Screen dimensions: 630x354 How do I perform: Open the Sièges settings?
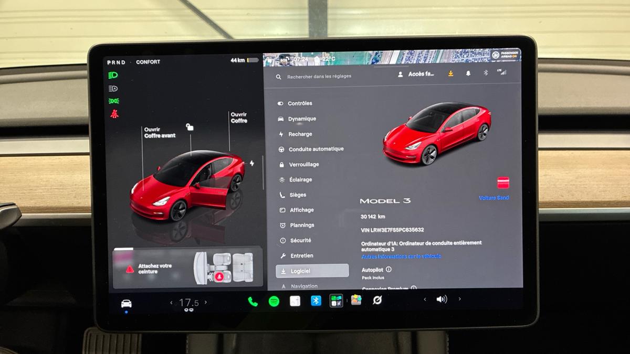pos(292,195)
